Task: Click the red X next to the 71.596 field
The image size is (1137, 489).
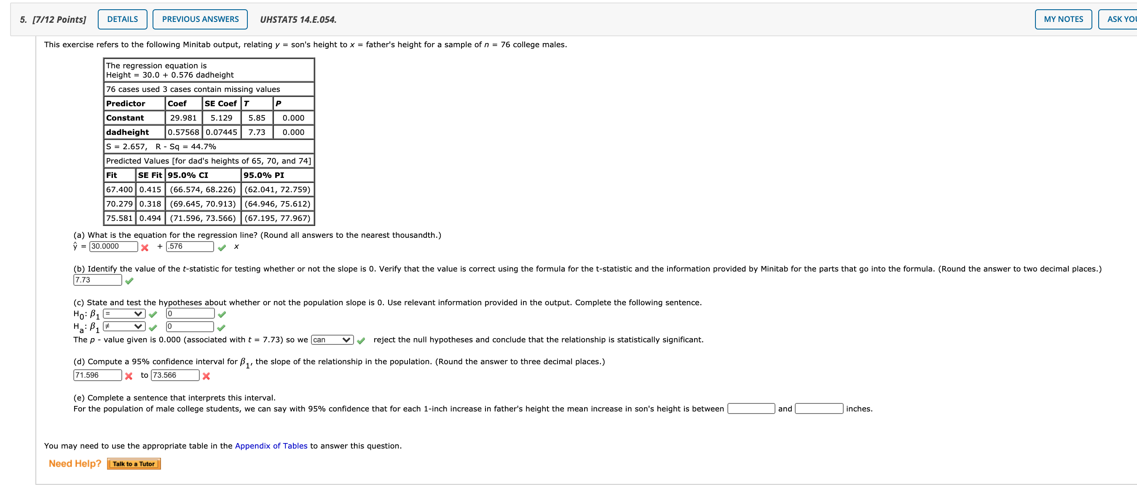Action: 128,376
